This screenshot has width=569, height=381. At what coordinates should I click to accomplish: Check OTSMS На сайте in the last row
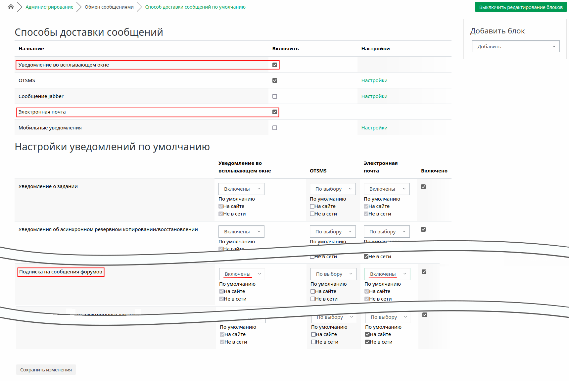[313, 334]
